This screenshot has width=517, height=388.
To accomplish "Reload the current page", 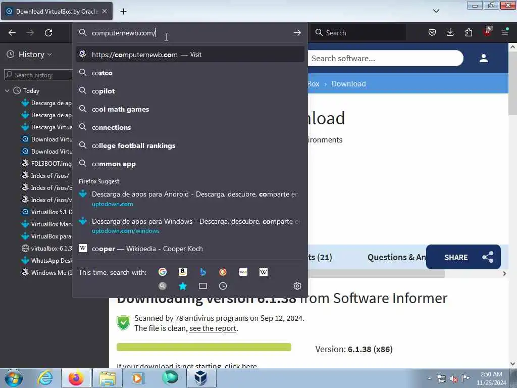I will click(48, 33).
